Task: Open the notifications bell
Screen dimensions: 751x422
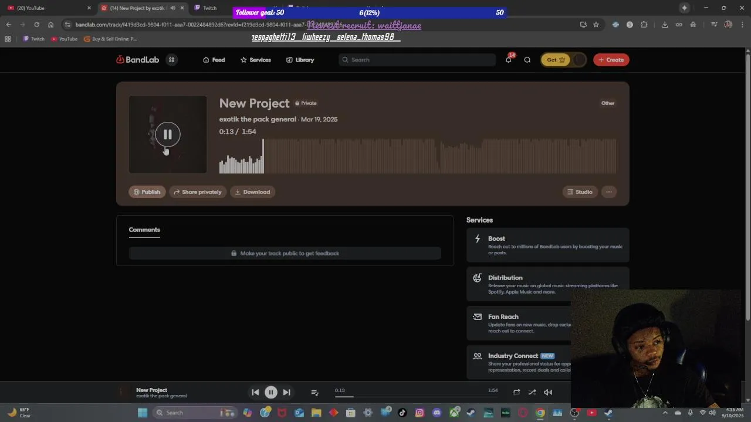Action: click(x=508, y=60)
